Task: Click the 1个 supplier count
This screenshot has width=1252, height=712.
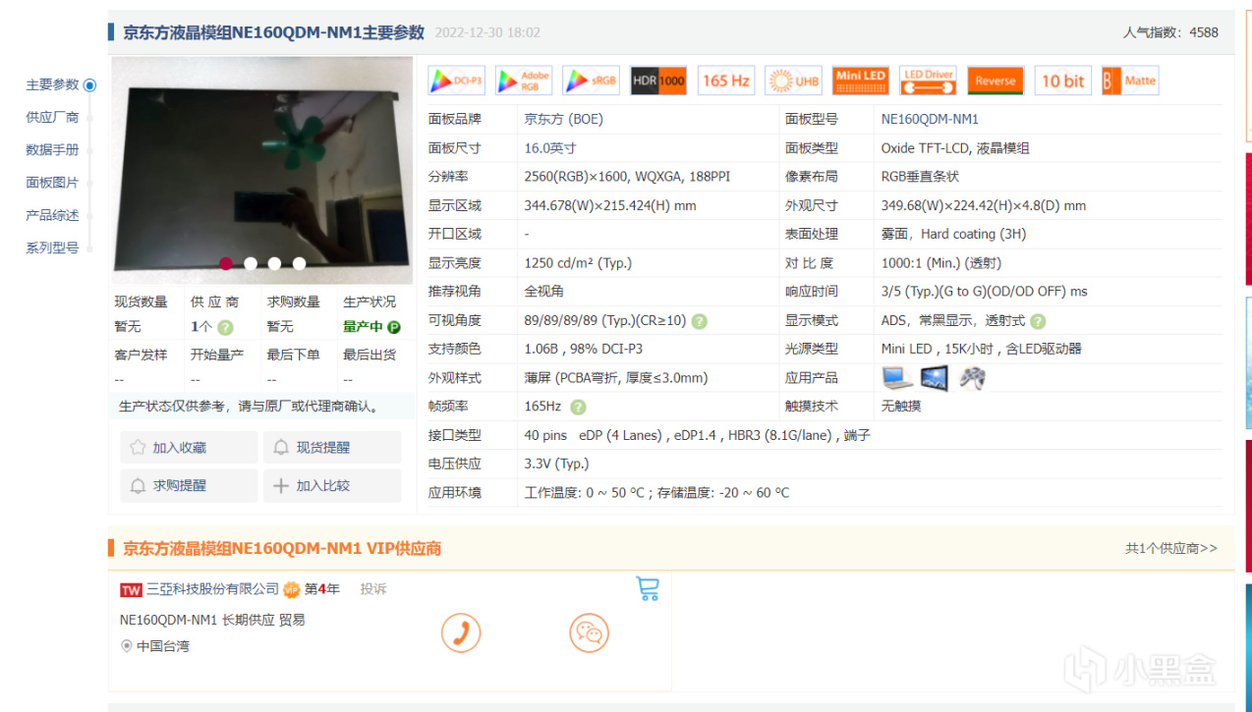Action: [x=202, y=327]
